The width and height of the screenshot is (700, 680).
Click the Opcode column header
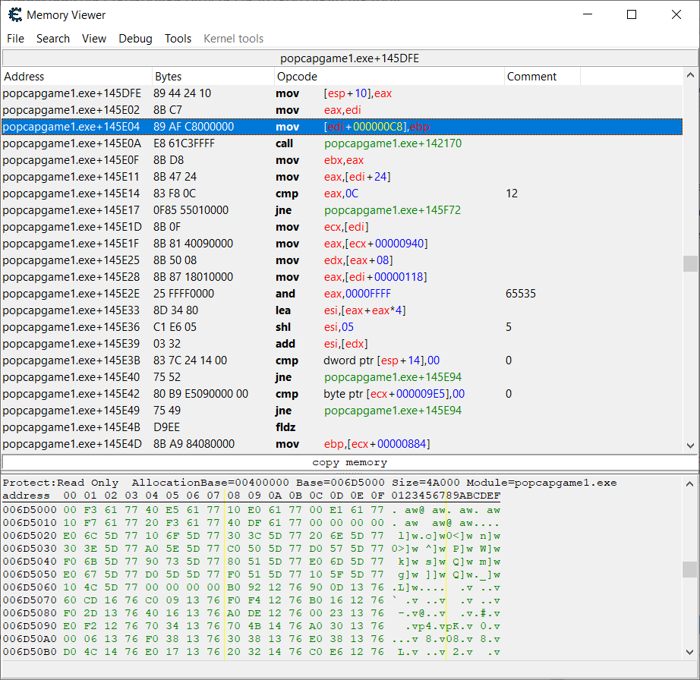389,77
